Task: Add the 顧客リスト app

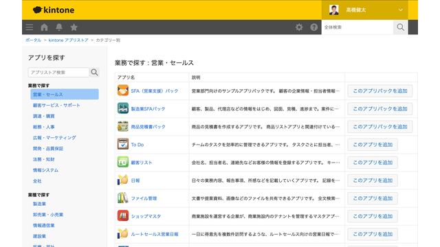Action: pyautogui.click(x=373, y=163)
